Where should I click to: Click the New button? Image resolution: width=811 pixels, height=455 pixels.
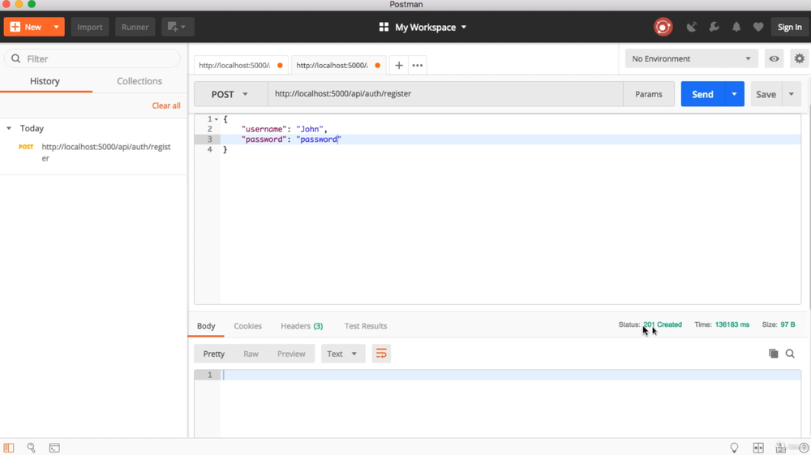click(x=26, y=27)
